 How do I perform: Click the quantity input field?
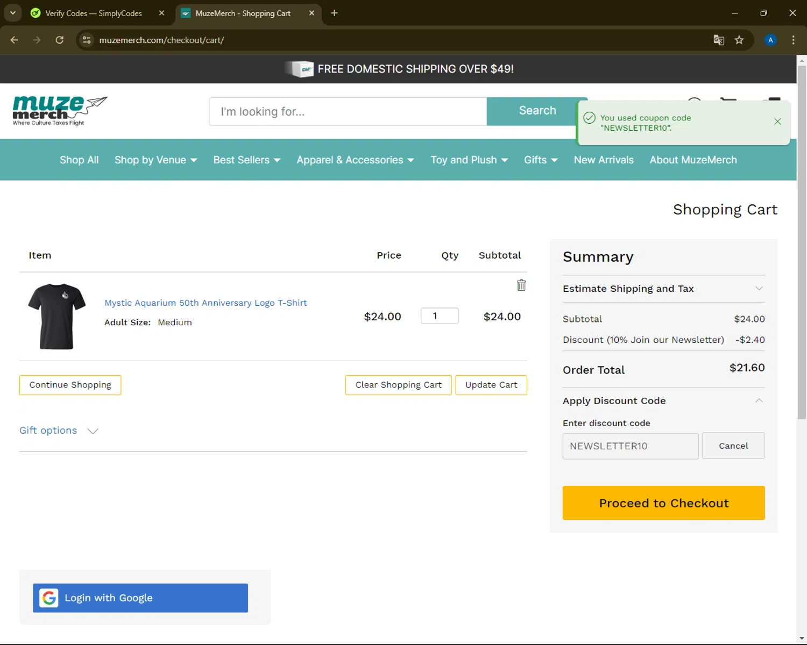[x=440, y=316]
